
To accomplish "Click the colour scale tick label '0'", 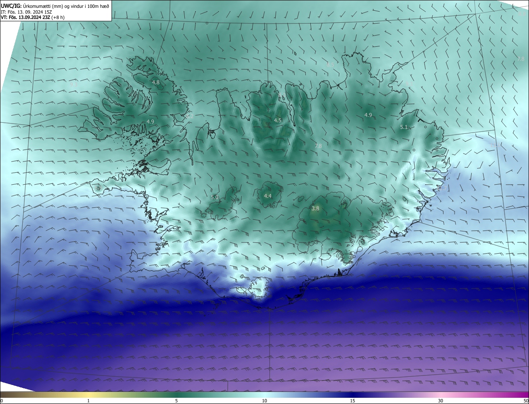I will [x=2, y=401].
